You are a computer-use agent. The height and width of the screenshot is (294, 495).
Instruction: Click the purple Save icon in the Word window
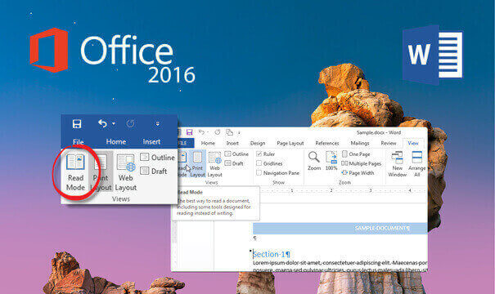pyautogui.click(x=189, y=132)
